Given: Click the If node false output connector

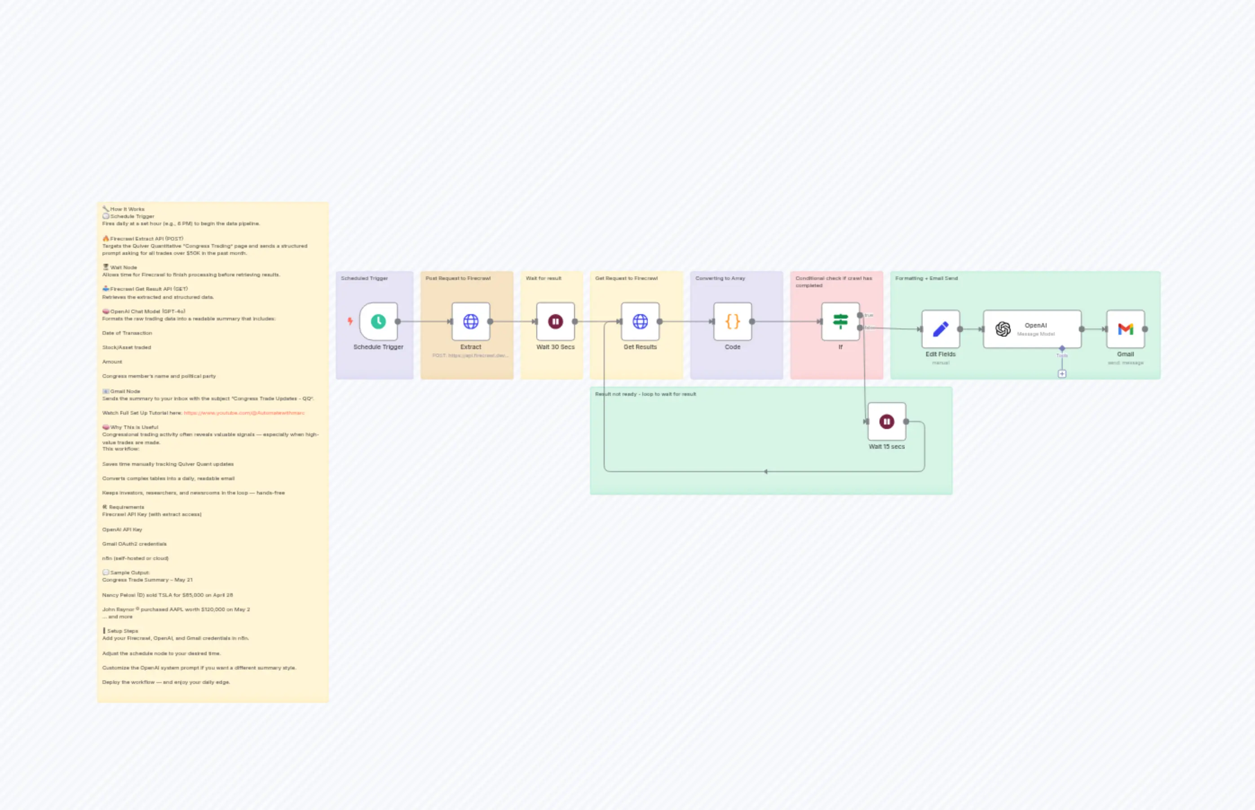Looking at the screenshot, I should pyautogui.click(x=860, y=328).
